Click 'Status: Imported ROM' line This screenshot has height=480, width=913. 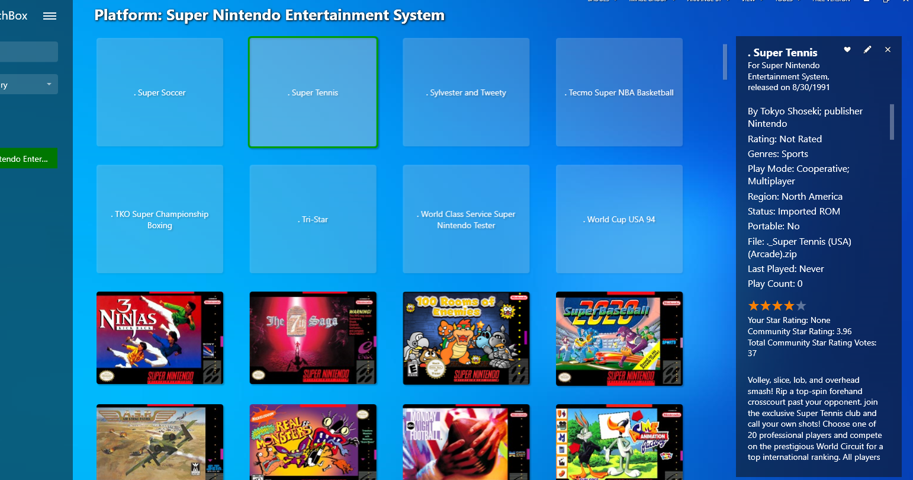tap(794, 212)
